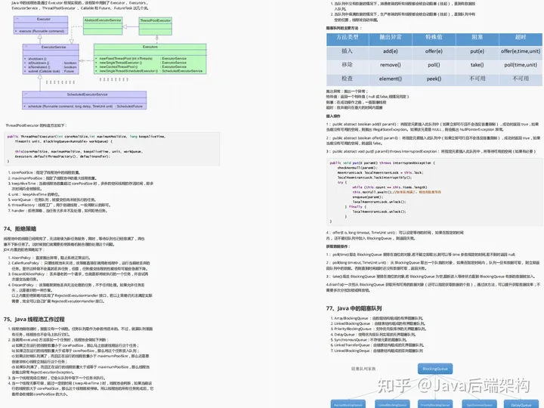544x408 pixels.
Task: Click the 'put(e)' table cell
Action: (x=477, y=51)
